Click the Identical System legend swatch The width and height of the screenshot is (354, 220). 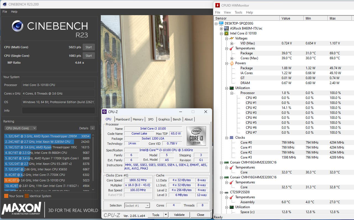(27, 196)
